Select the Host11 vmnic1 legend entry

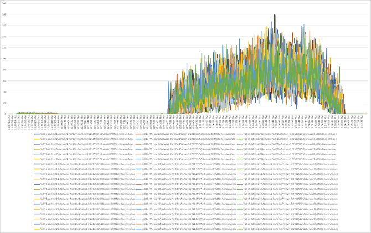[84, 169]
